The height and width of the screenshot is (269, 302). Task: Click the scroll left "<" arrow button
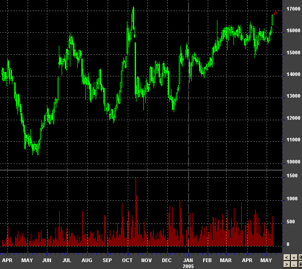pyautogui.click(x=286, y=257)
